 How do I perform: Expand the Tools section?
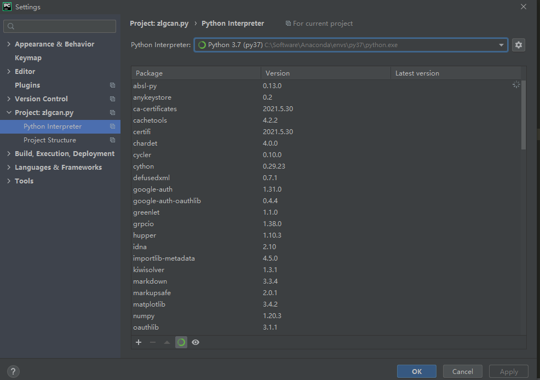tap(9, 181)
